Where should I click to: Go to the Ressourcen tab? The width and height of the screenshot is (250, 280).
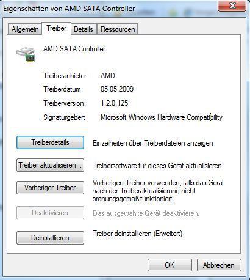[118, 29]
